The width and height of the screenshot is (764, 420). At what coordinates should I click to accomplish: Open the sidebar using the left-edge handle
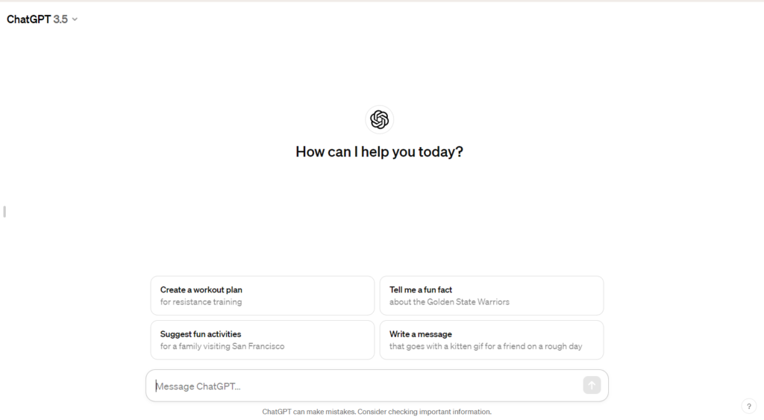[x=4, y=211]
